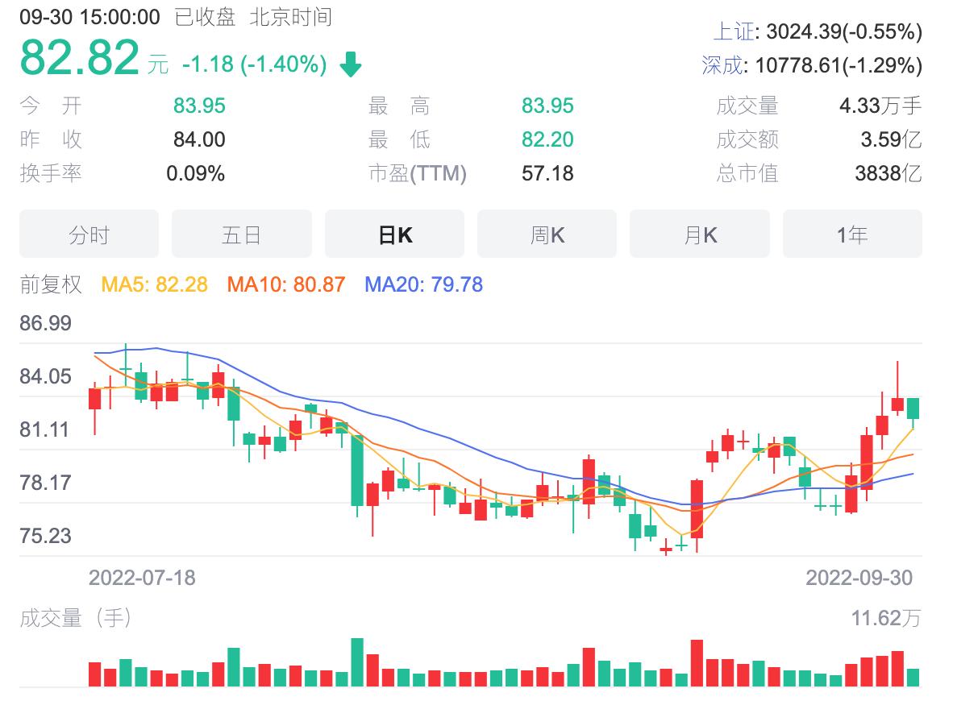Click the 81.11 price axis label
The width and height of the screenshot is (953, 701).
click(x=44, y=429)
